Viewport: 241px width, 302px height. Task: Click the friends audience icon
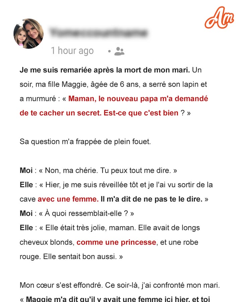tap(119, 51)
